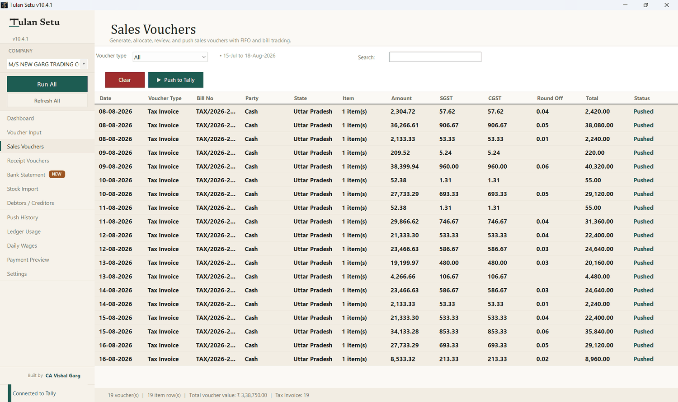Maximize the Tulan Setu window

[645, 5]
